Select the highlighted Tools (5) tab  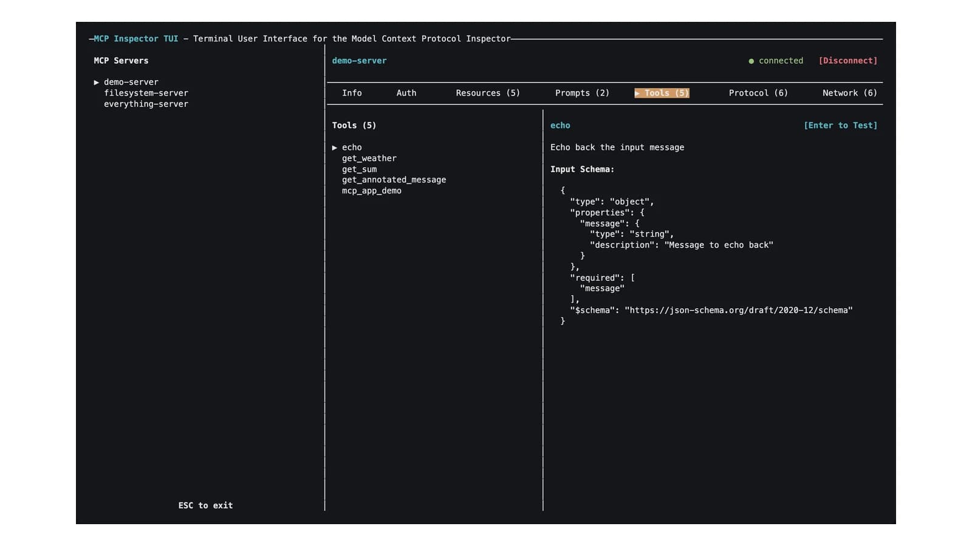662,93
